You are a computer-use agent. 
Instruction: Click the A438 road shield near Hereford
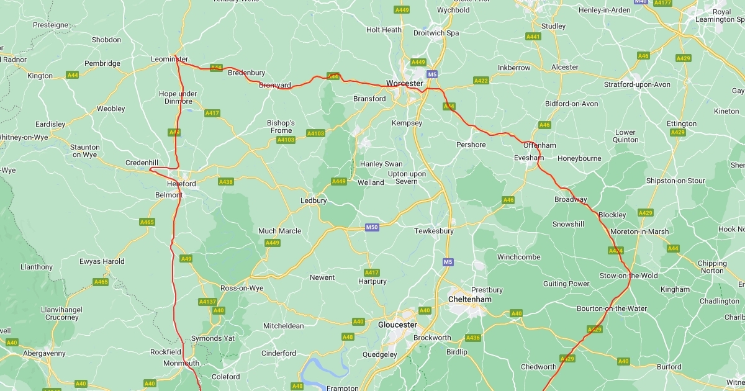[x=226, y=182]
